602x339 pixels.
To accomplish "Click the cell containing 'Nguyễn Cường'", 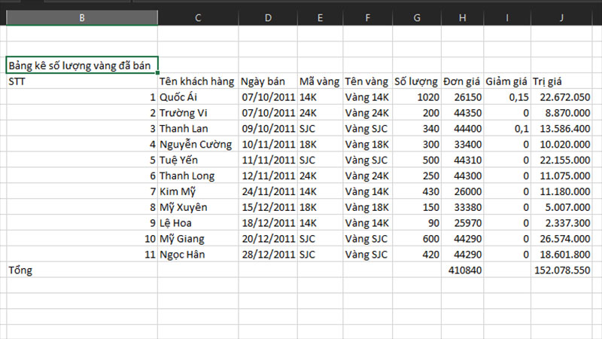I will (198, 144).
